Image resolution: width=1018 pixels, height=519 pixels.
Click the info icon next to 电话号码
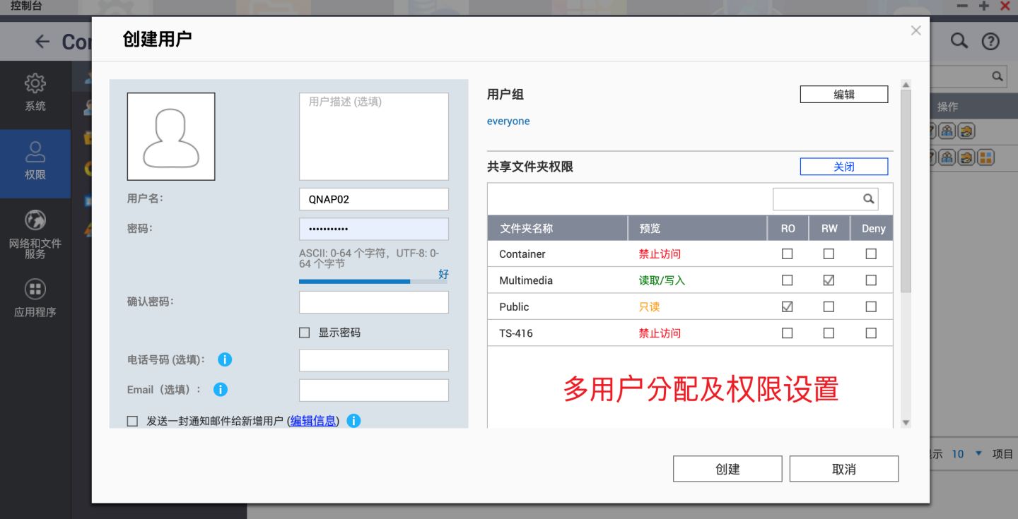click(225, 359)
